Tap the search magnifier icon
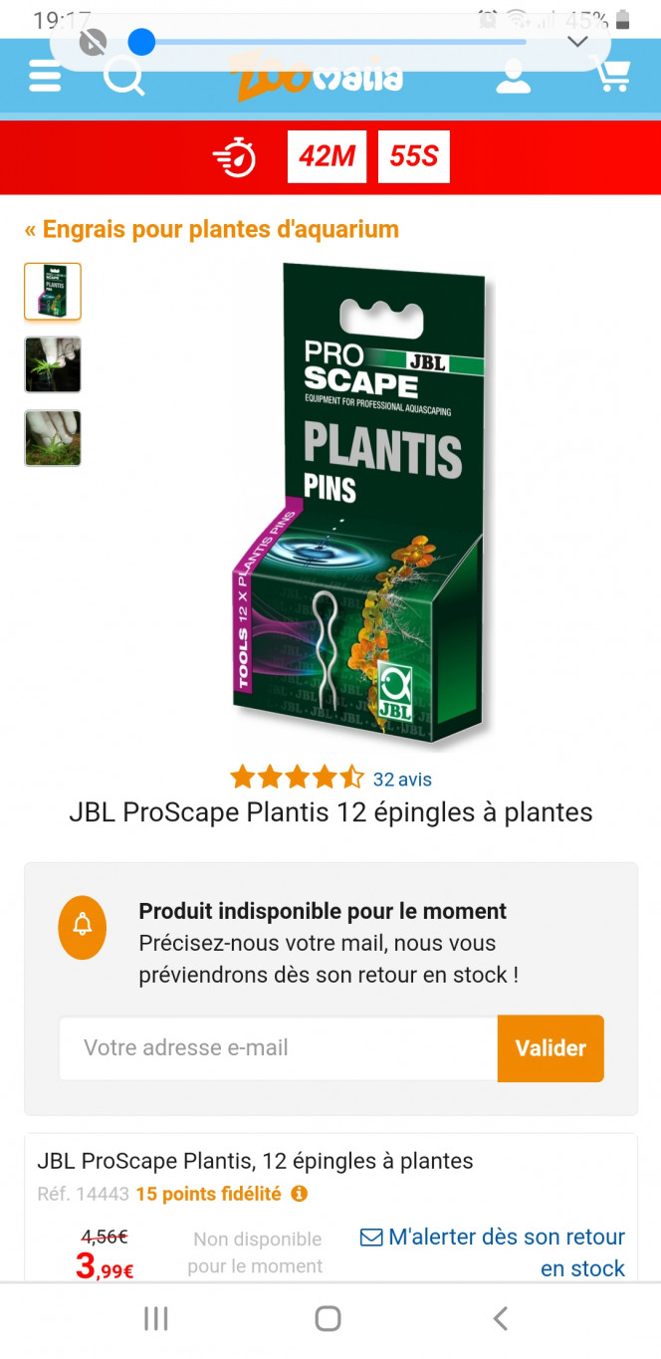The height and width of the screenshot is (1359, 661). pyautogui.click(x=124, y=77)
